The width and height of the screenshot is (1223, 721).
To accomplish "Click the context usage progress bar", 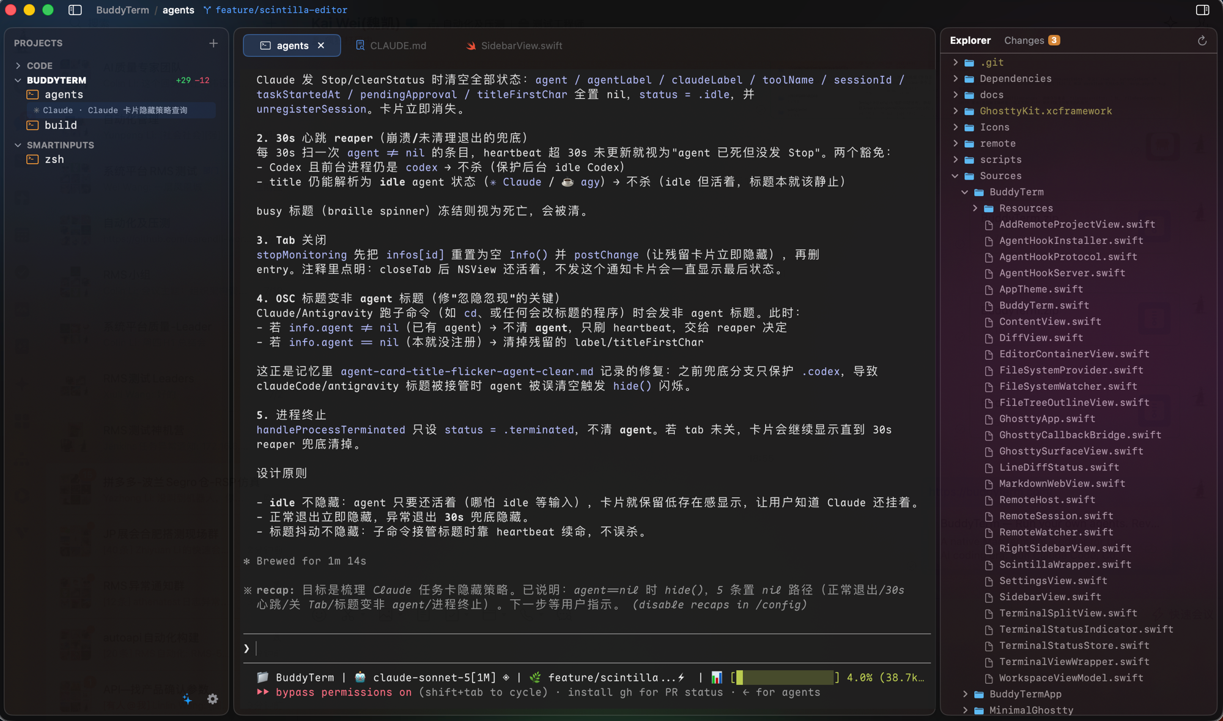I will [x=785, y=677].
